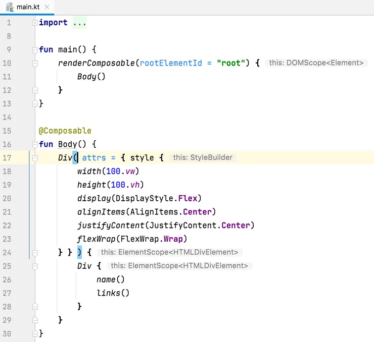This screenshot has height=342, width=374.
Task: Collapse the renderComposable block on line 10
Action: 35,64
